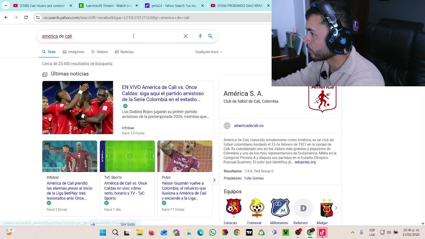Screen dimensions: 425x239
Task: Advance the Equipos carousel right arrow
Action: point(336,208)
